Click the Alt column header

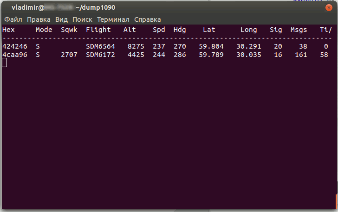coord(130,30)
